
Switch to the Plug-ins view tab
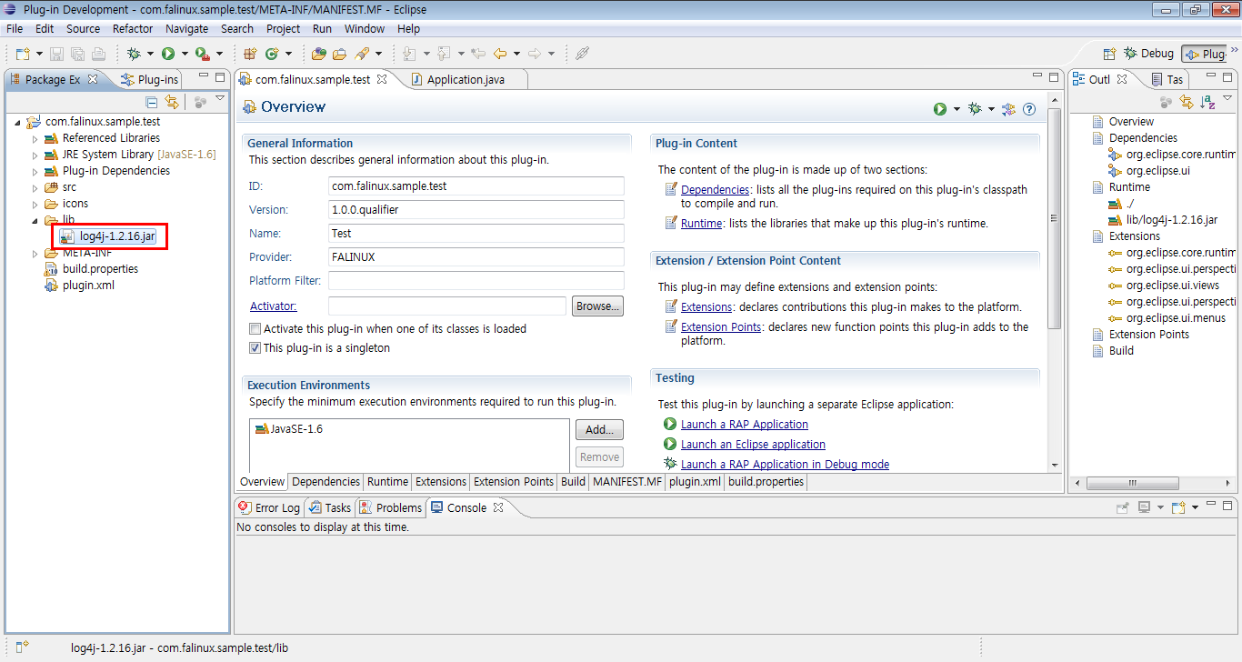click(x=151, y=79)
